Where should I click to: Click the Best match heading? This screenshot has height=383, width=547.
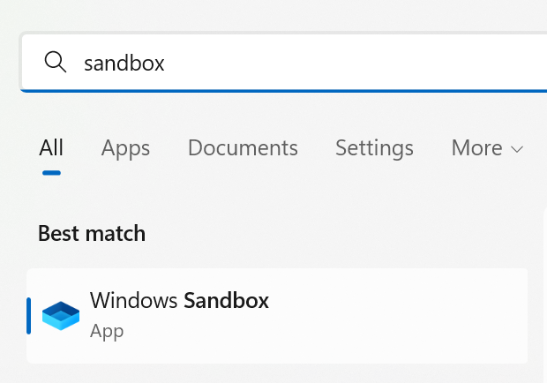[x=92, y=233]
